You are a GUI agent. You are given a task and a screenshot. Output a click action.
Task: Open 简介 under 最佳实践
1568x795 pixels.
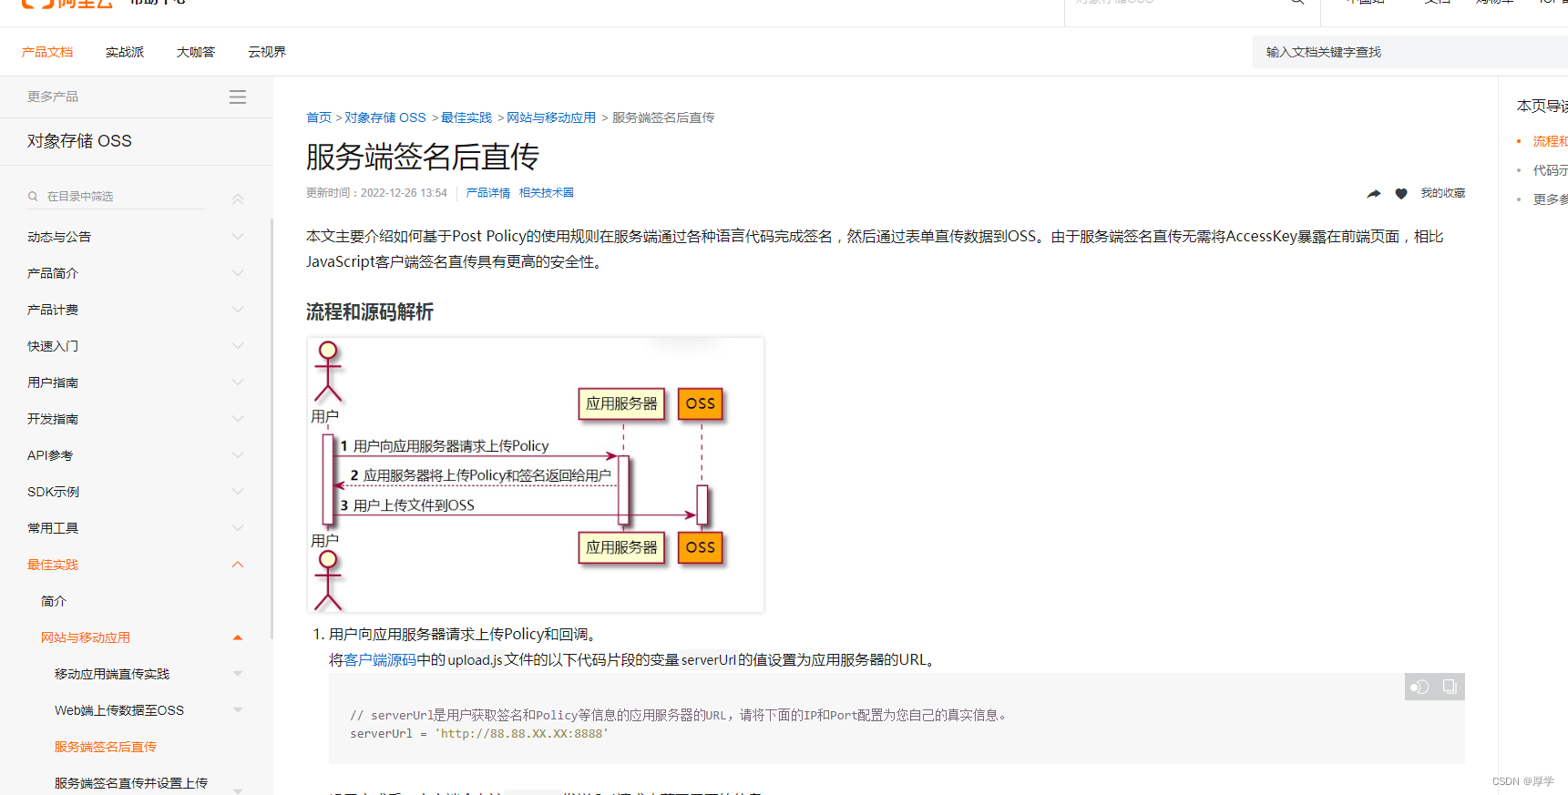[x=54, y=601]
